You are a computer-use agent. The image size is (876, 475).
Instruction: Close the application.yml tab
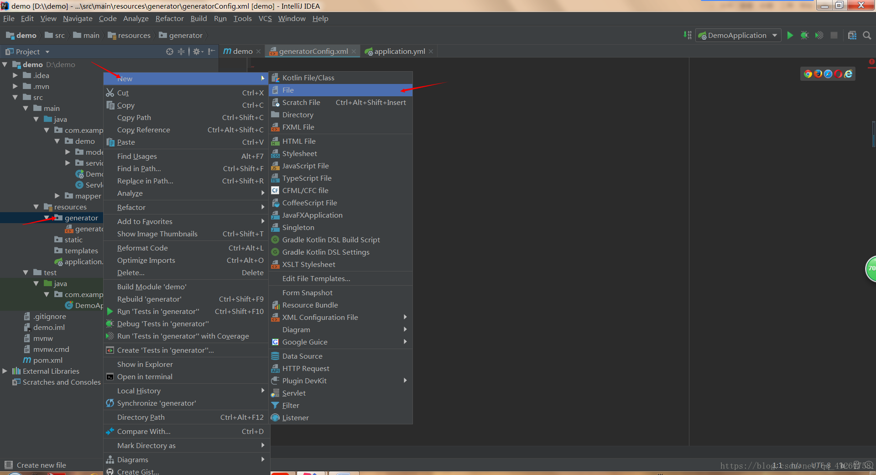pos(431,52)
